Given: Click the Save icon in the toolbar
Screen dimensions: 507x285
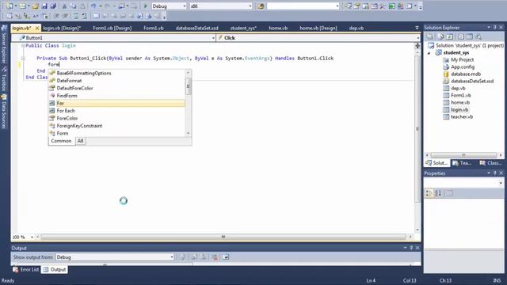Looking at the screenshot, I should click(44, 6).
